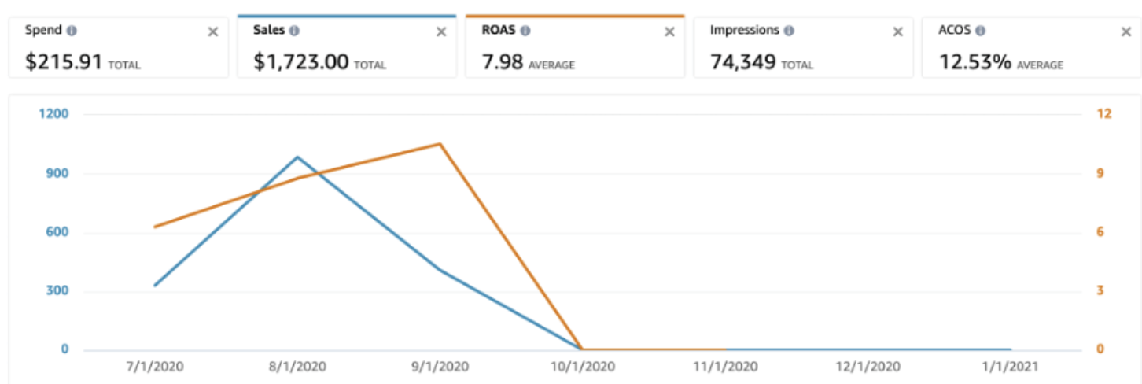The height and width of the screenshot is (384, 1142).
Task: Open the ROAS info tooltip icon
Action: (x=525, y=31)
